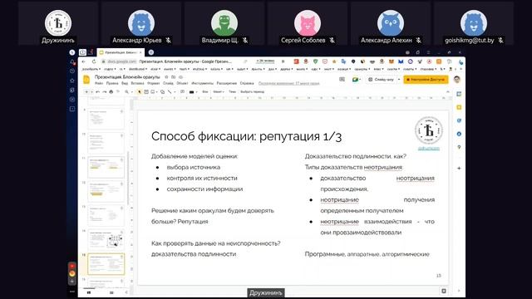Open browser sidebar history clock
This screenshot has height=299, width=532.
pyautogui.click(x=72, y=71)
